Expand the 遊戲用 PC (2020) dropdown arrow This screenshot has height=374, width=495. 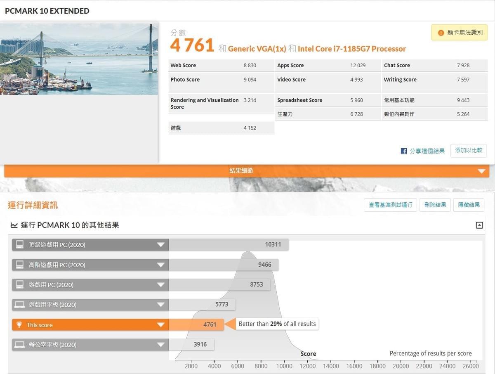(x=161, y=285)
